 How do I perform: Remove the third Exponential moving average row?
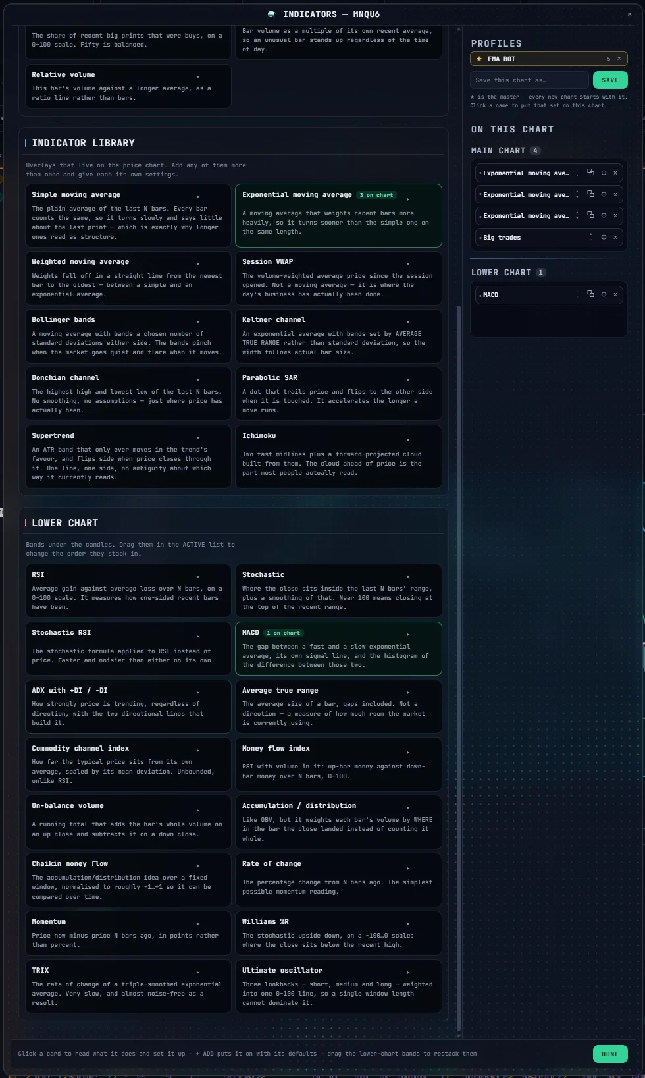tap(615, 215)
